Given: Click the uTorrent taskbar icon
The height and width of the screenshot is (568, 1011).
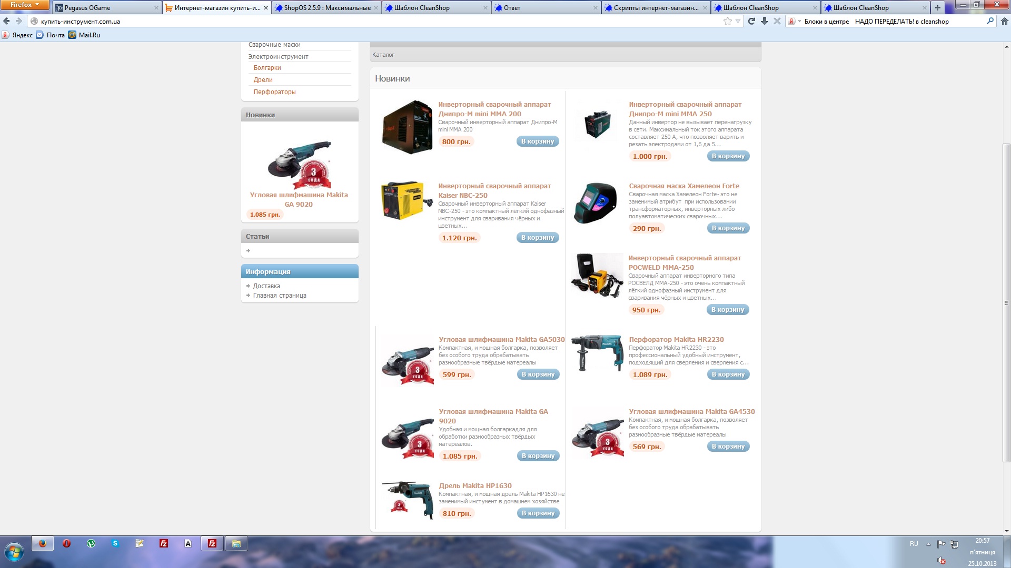Looking at the screenshot, I should coord(91,543).
